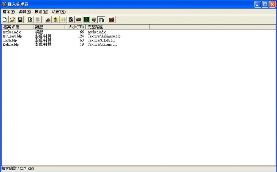
Task: Open the AI Editor green screen icon
Action: pyautogui.click(x=86, y=20)
